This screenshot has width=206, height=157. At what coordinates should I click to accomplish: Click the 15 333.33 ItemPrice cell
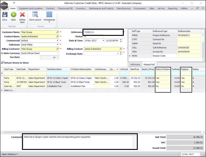[x=135, y=78]
